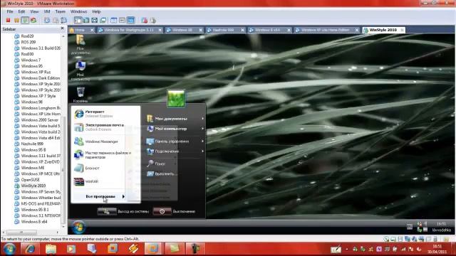
Task: Switch to the Windows 8 x64 tab
Action: click(x=267, y=30)
